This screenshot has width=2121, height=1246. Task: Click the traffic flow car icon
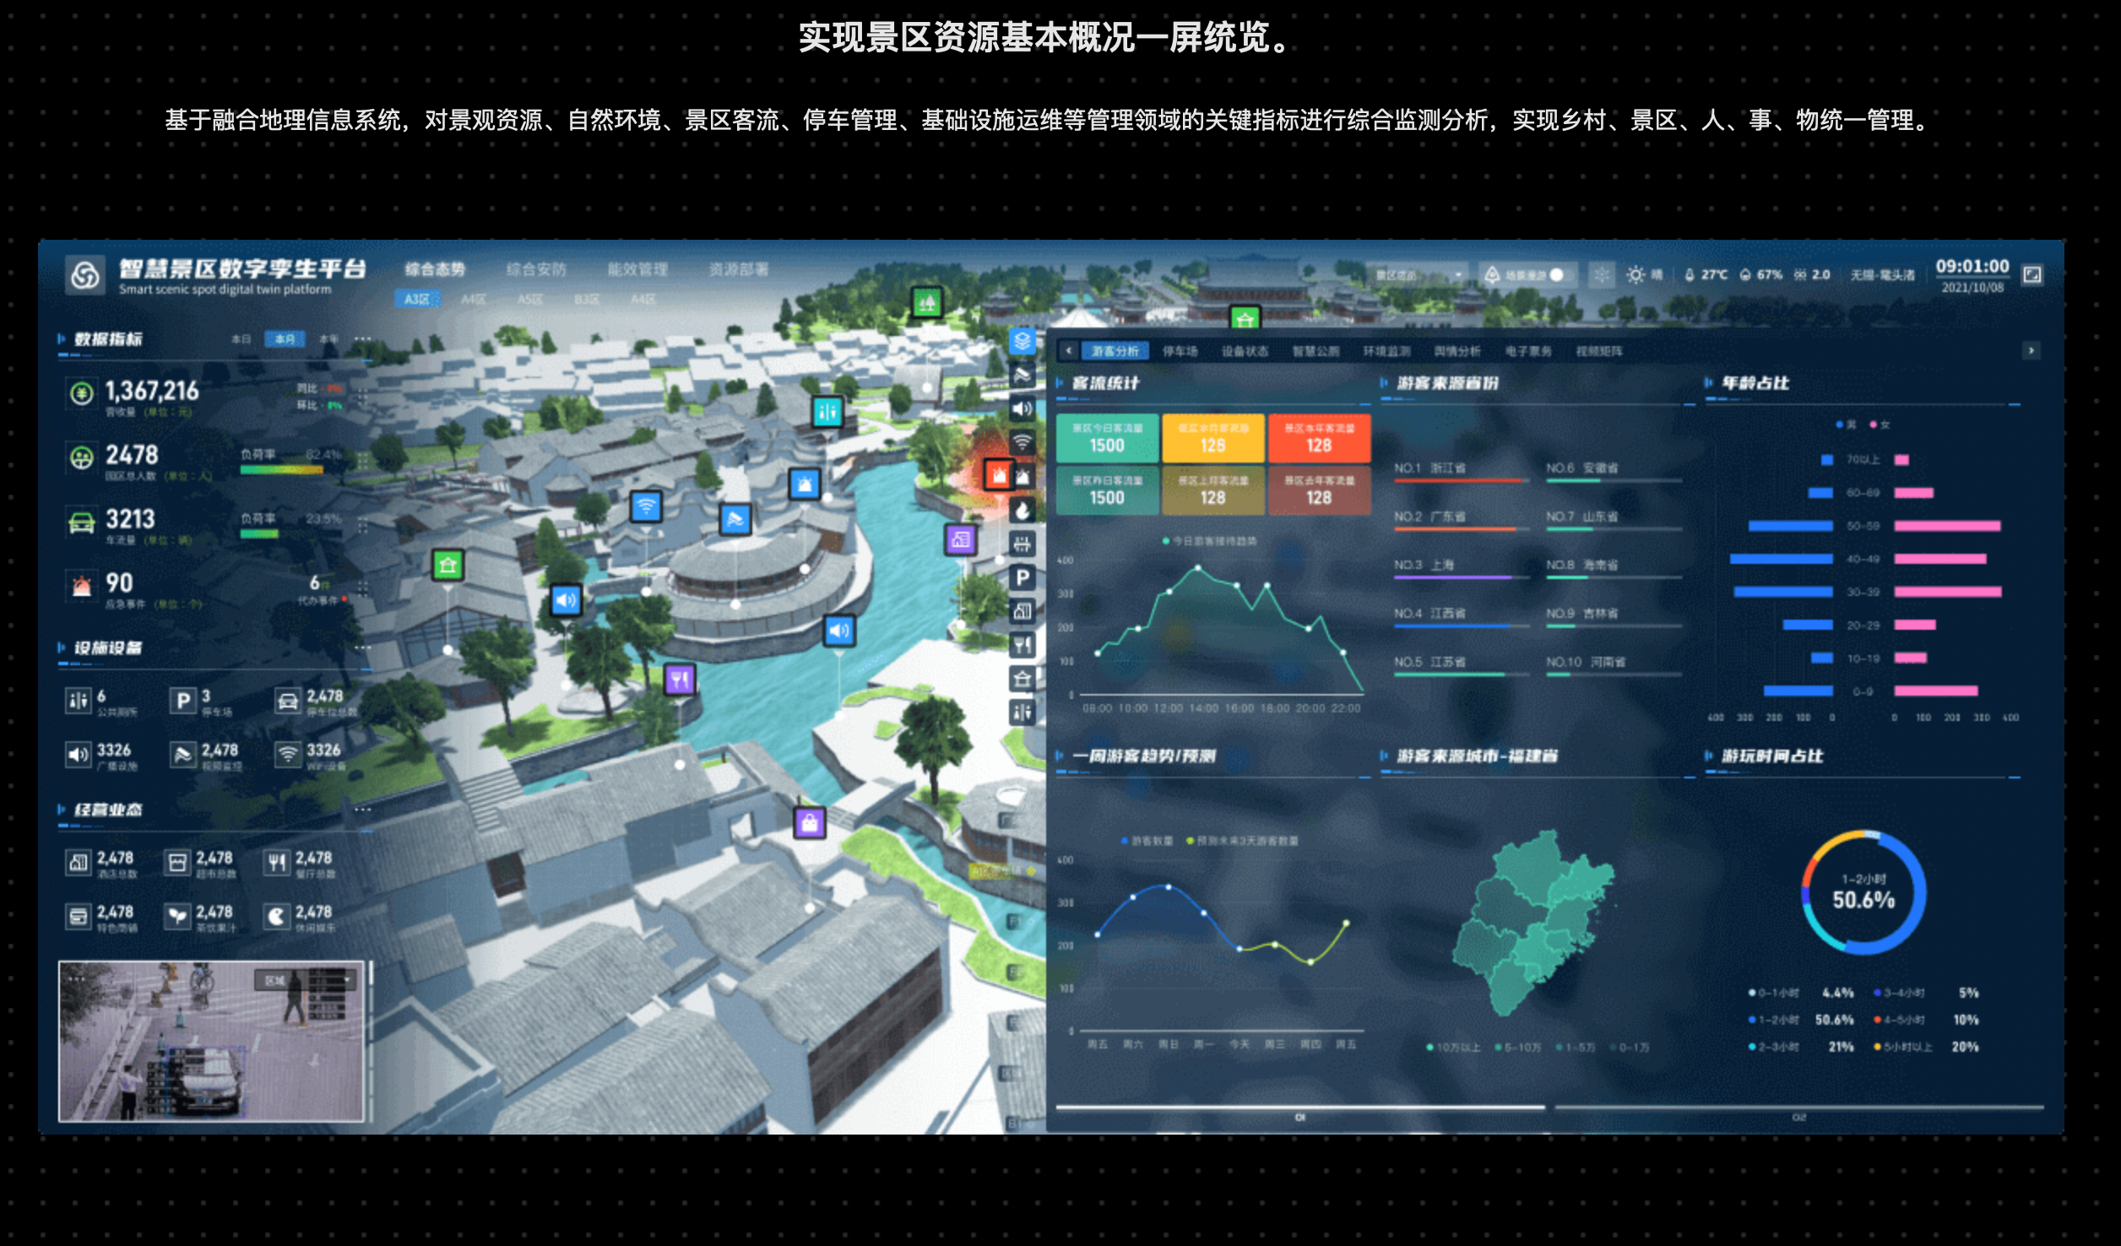pyautogui.click(x=82, y=523)
